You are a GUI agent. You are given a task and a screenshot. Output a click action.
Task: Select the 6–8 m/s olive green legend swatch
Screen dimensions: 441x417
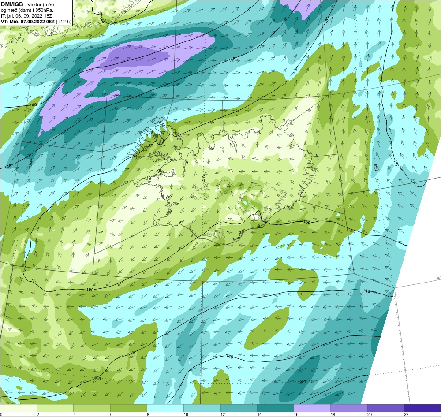tap(128, 408)
